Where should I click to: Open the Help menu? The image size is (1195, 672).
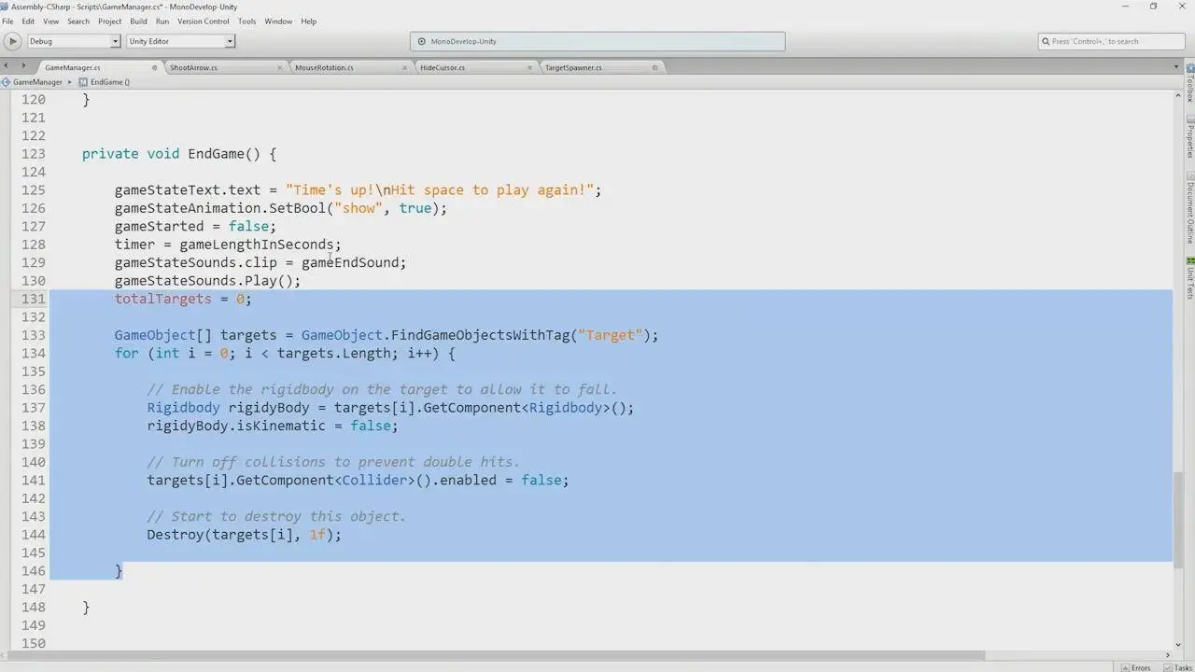[308, 21]
